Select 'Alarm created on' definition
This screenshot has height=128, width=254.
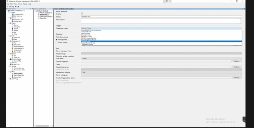46,13
